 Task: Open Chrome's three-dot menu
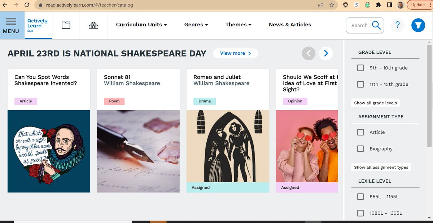430,5
